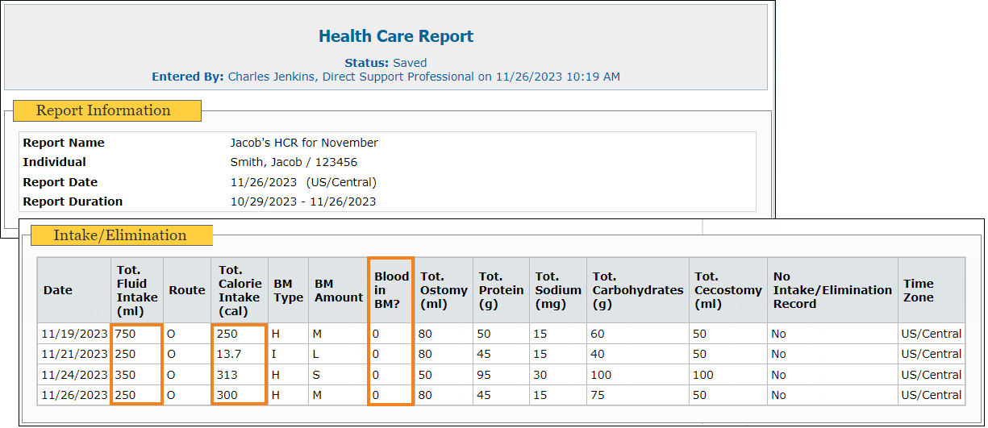Image resolution: width=988 pixels, height=428 pixels.
Task: Click the Tot. Fluid Intake (ml) column header
Action: point(137,290)
